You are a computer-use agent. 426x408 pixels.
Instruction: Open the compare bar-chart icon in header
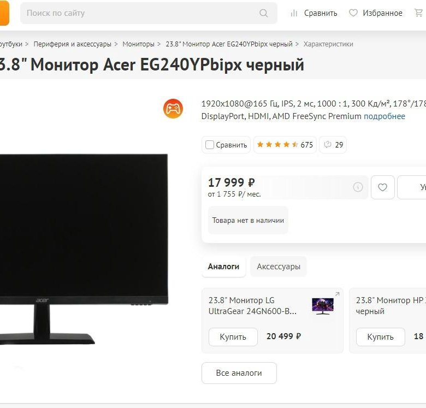coord(294,13)
